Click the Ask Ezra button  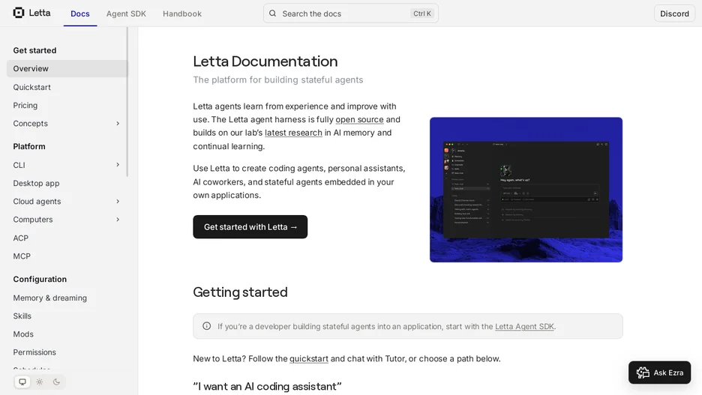tap(659, 373)
